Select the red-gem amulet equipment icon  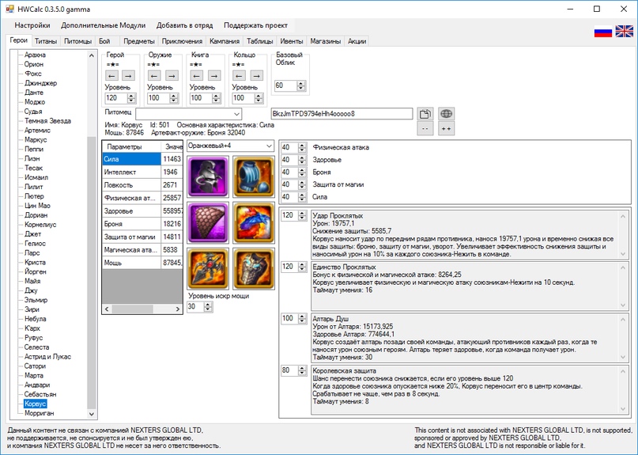pos(208,269)
